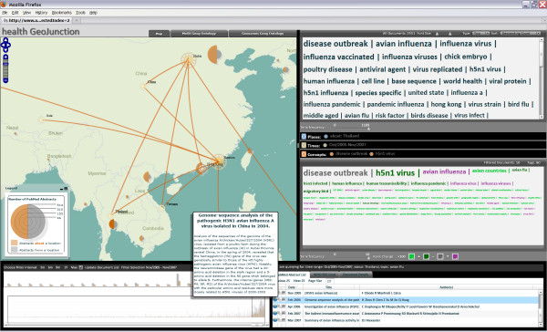Select the Apr 2006 abstract row

[x=406, y=306]
